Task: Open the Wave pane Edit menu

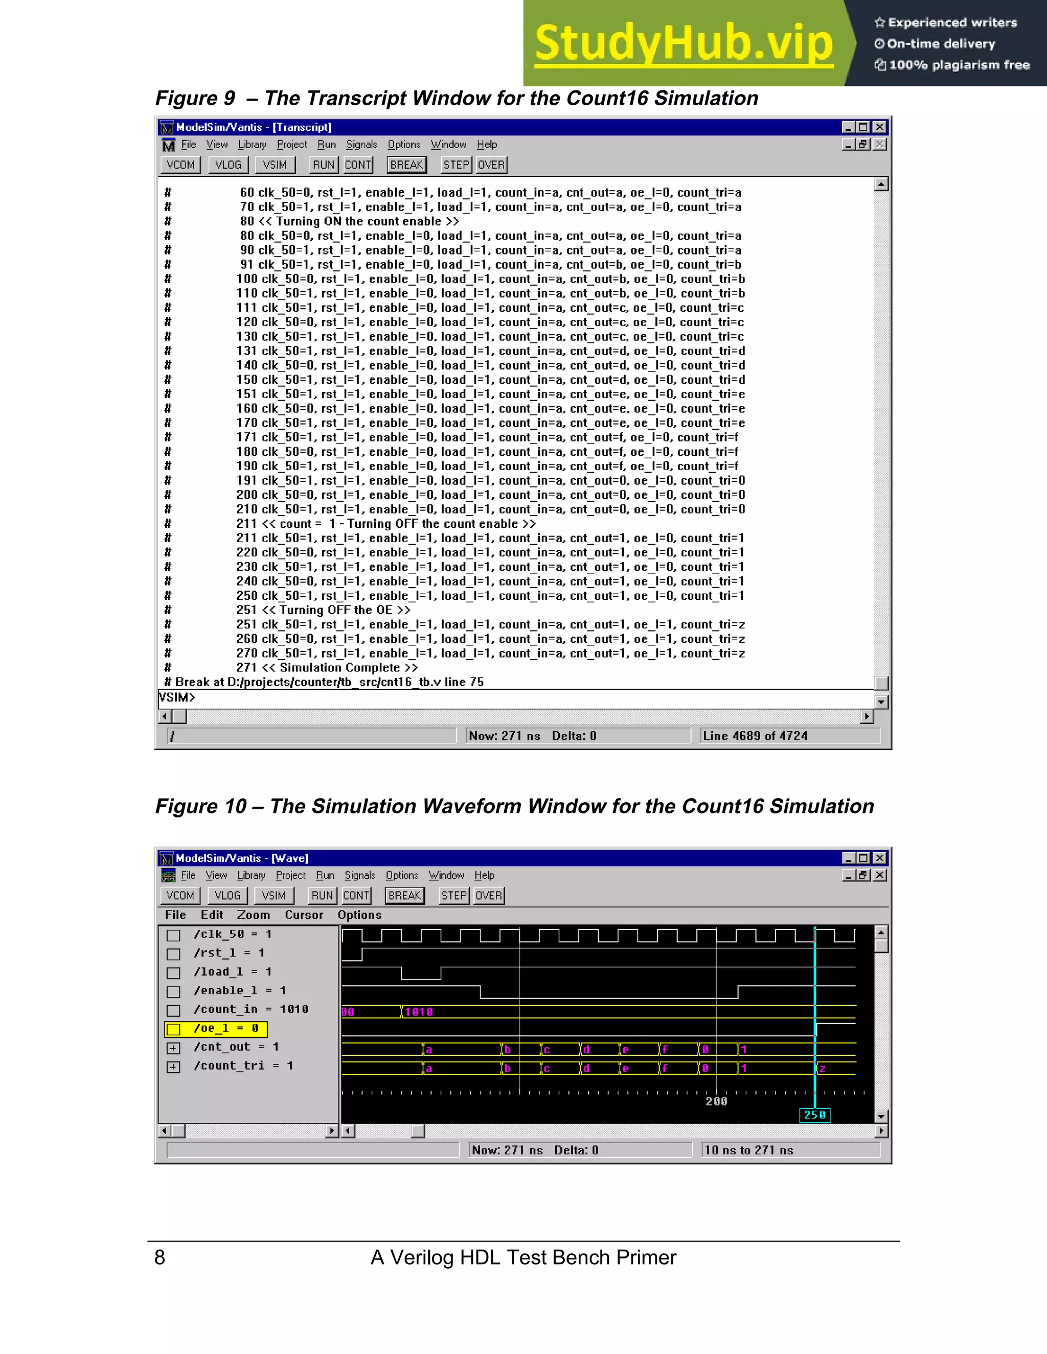Action: click(x=212, y=915)
